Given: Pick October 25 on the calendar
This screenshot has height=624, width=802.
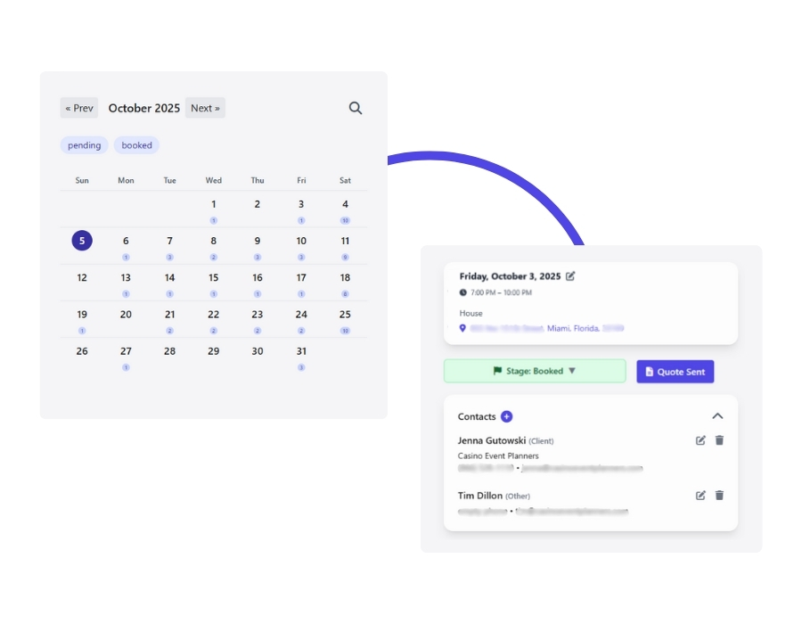Looking at the screenshot, I should [x=345, y=315].
